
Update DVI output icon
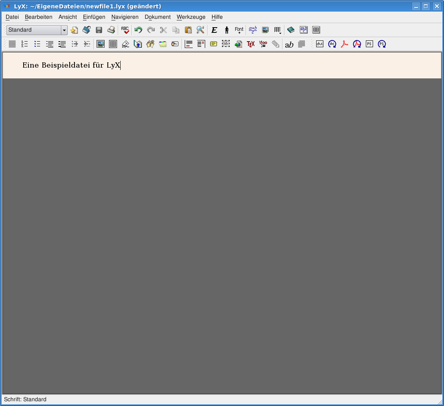point(332,44)
